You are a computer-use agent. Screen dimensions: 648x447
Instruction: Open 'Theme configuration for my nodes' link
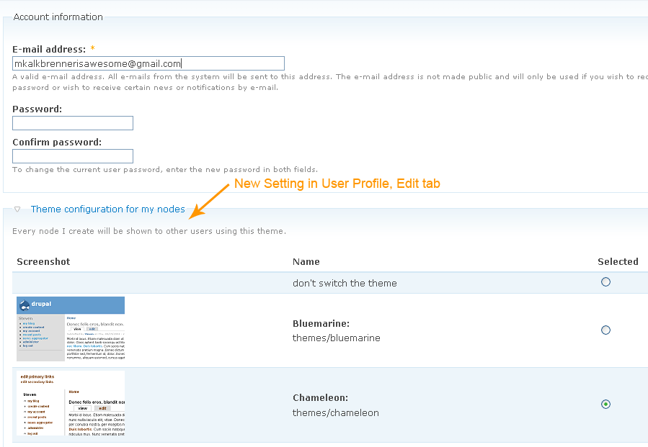pos(107,209)
